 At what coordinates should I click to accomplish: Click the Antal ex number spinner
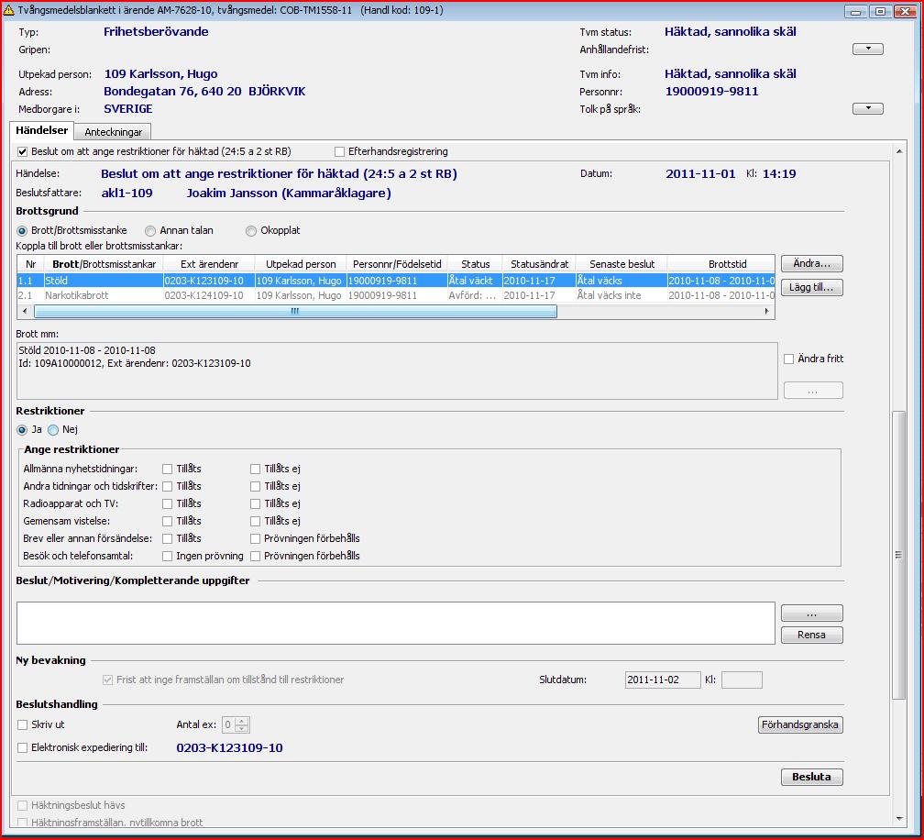236,725
